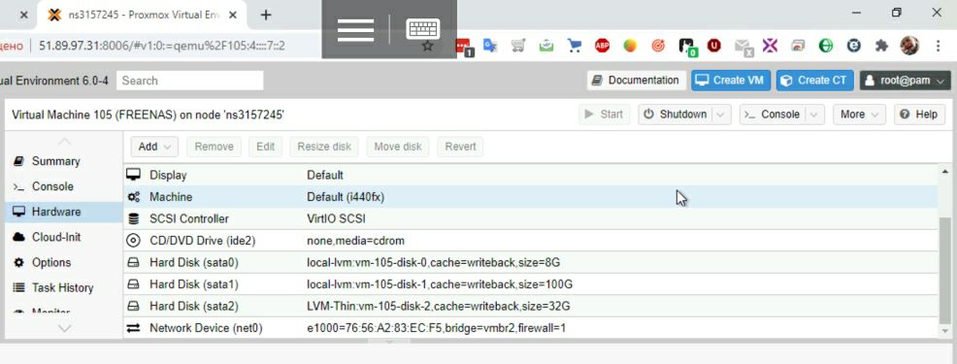Open Options in the sidebar
Image resolution: width=957 pixels, height=364 pixels.
[x=51, y=263]
